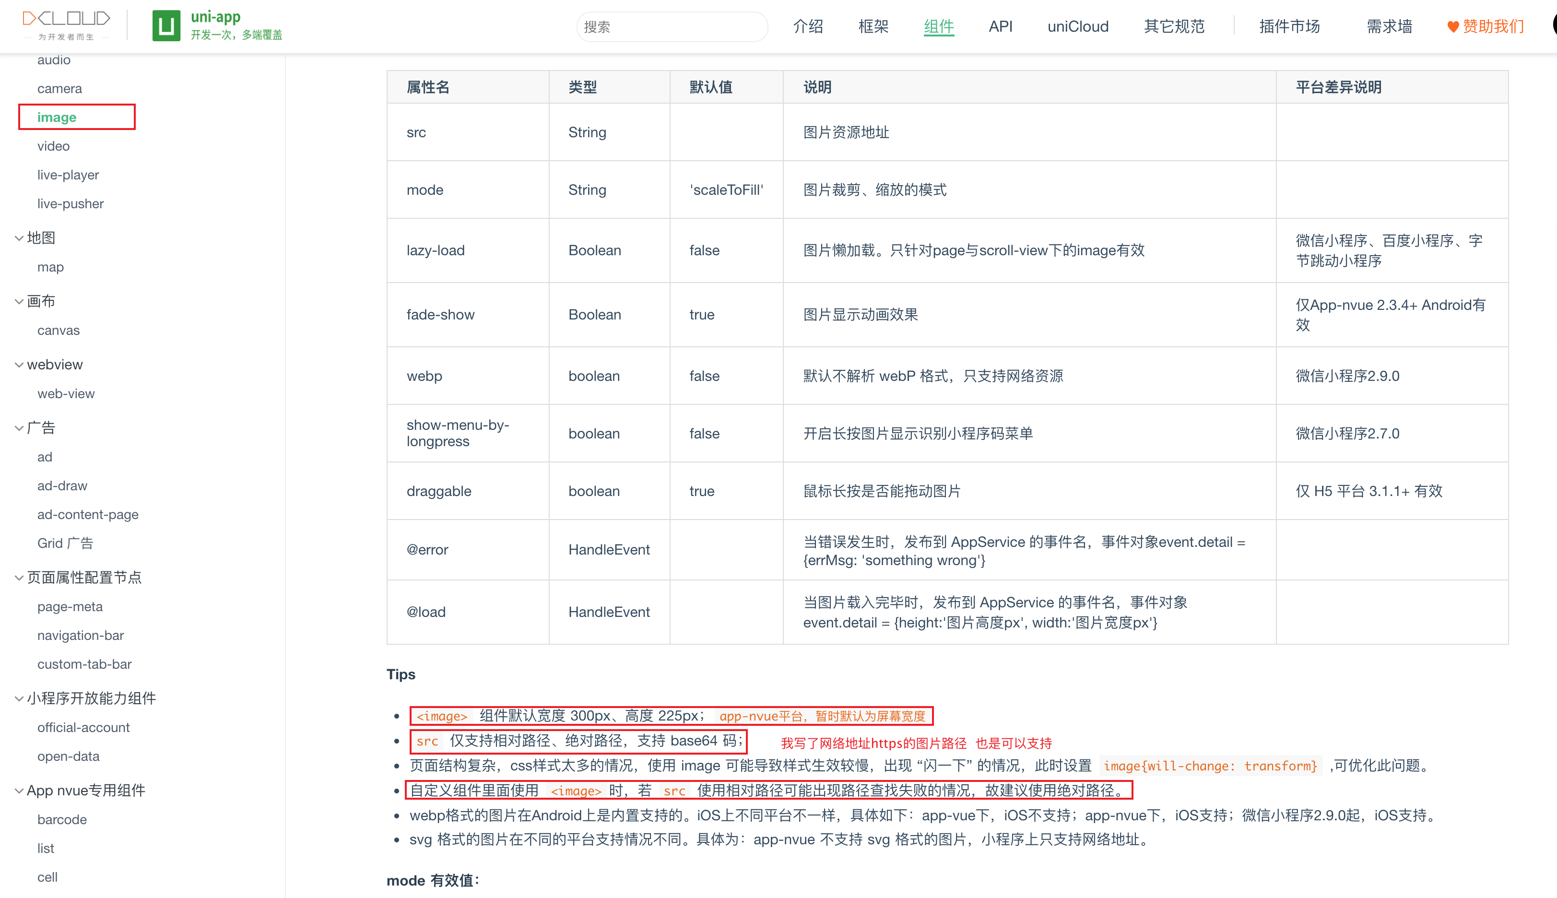Image resolution: width=1557 pixels, height=898 pixels.
Task: Open the ad-draw sidebar item
Action: (62, 486)
